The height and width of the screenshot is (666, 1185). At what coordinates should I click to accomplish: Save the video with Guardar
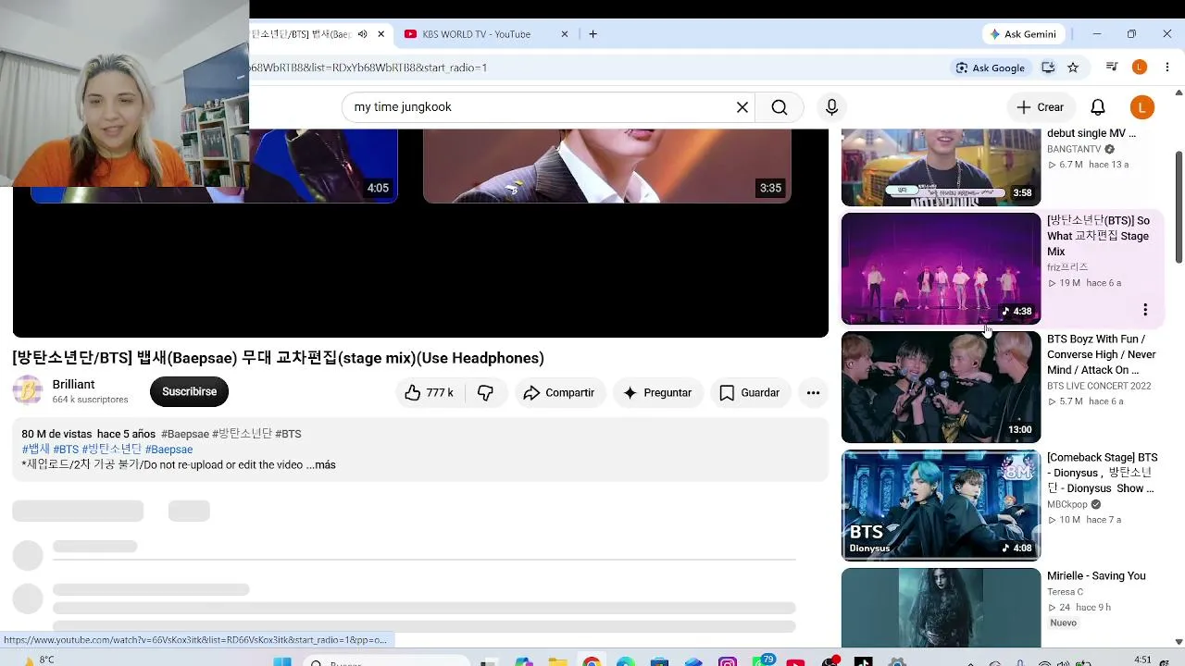[x=750, y=393]
